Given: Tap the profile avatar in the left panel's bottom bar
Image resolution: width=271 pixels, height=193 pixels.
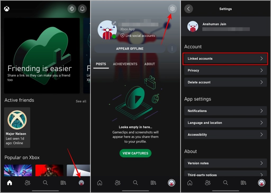Looking at the screenshot, I should [x=81, y=183].
